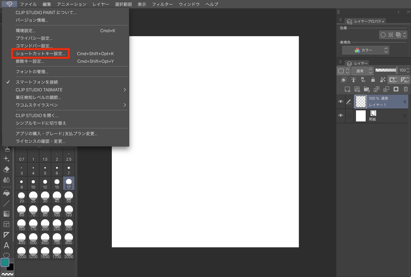Choose シンプルモードに切り替え menu entry

click(65, 123)
